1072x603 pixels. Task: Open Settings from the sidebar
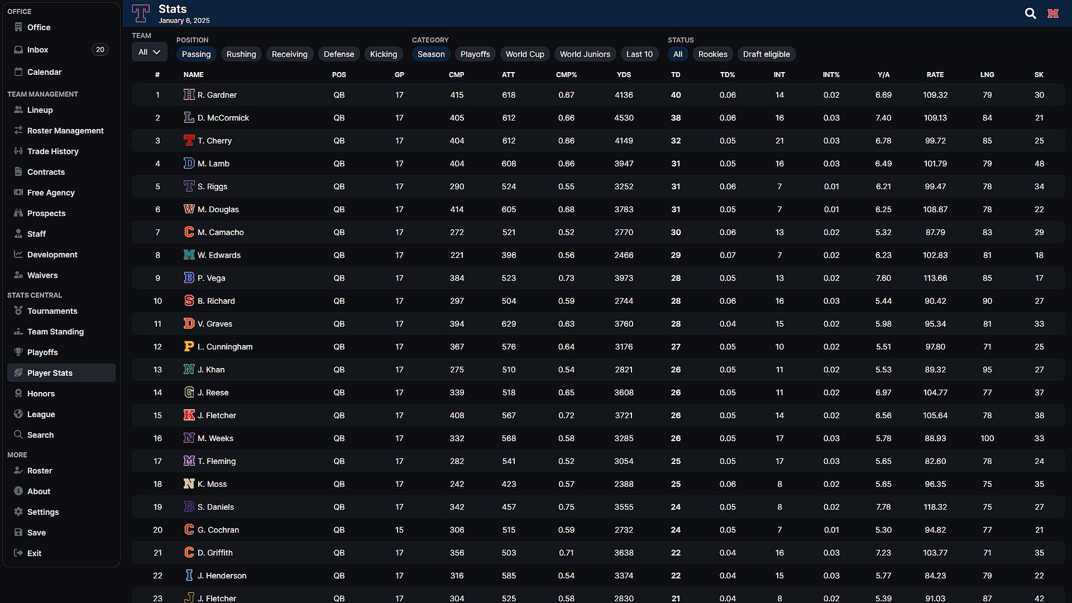coord(43,512)
